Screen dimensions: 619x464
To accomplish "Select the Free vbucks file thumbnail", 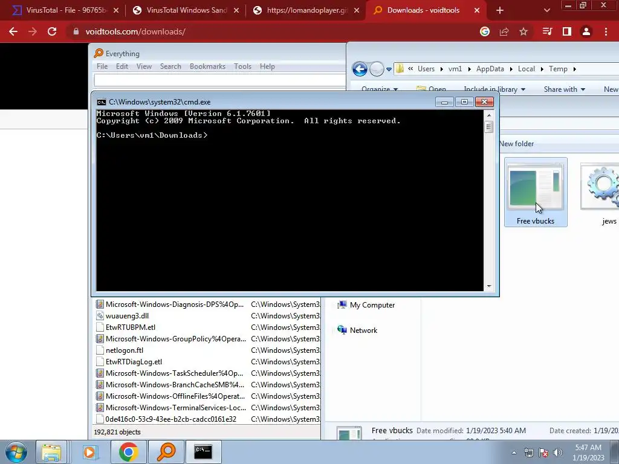I will pos(536,192).
